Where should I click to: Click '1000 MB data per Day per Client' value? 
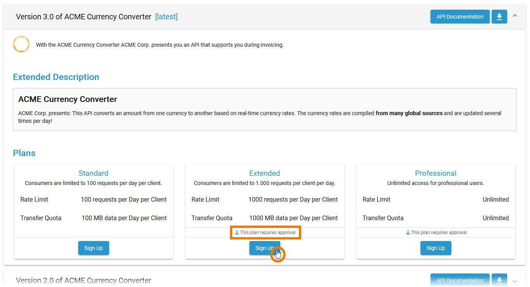pos(293,218)
